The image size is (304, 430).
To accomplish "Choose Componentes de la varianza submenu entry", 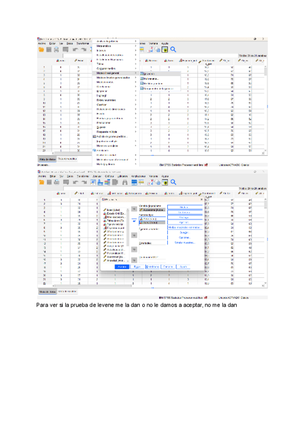I will click(160, 89).
